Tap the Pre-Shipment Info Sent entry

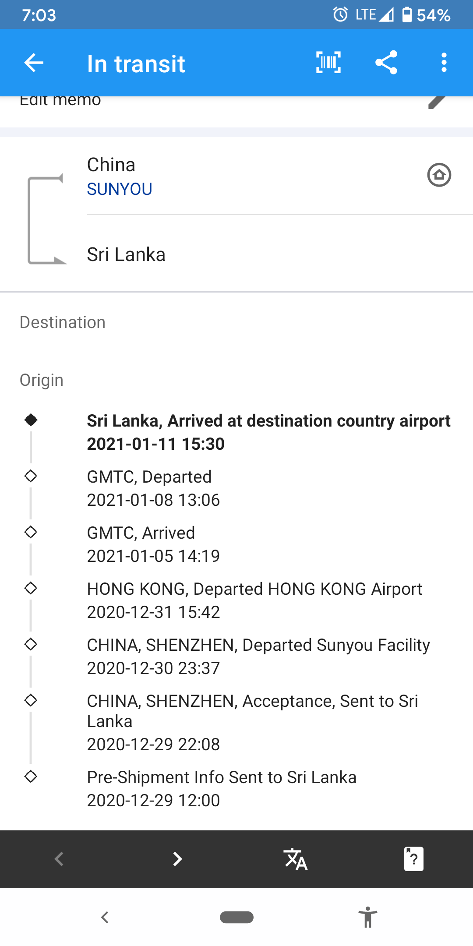pos(222,789)
